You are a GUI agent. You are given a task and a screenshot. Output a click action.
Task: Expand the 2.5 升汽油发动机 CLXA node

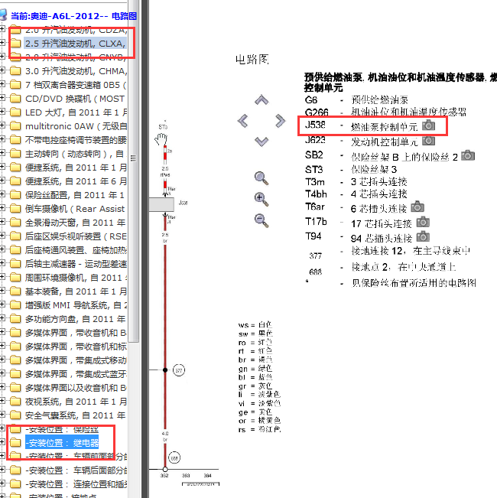pyautogui.click(x=2, y=43)
